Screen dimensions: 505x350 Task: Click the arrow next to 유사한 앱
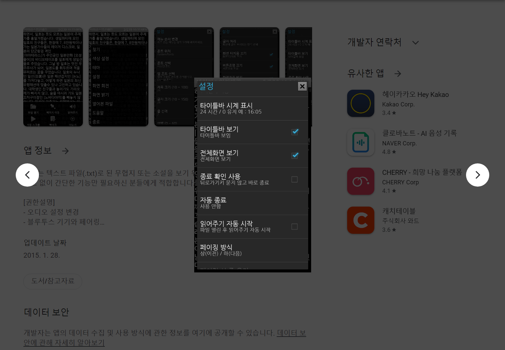[398, 74]
